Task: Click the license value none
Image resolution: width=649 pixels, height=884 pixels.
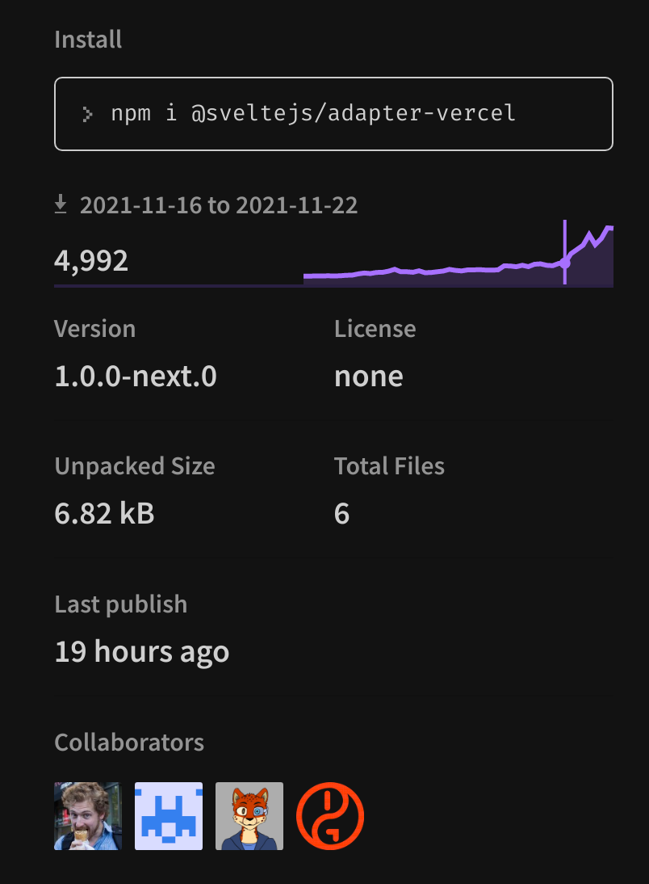Action: [x=369, y=377]
